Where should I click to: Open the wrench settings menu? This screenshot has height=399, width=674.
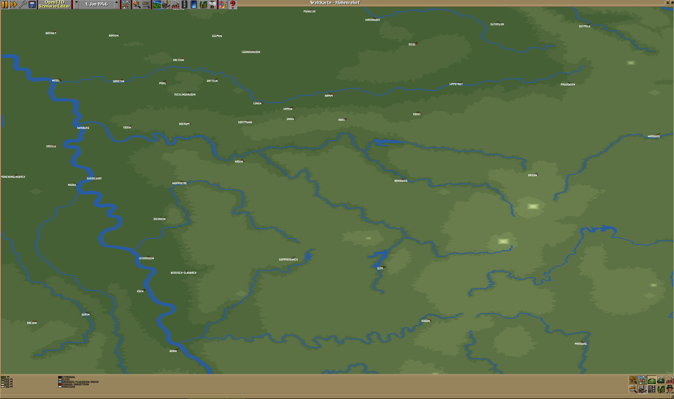coord(23,4)
